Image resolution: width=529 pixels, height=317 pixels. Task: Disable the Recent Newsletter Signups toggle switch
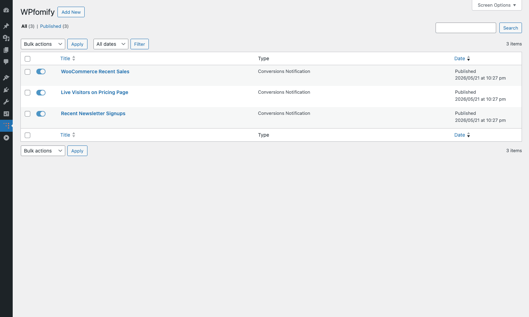41,114
